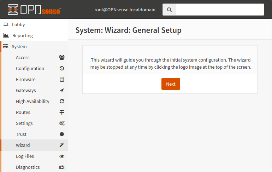Collapse the System menu section

point(19,46)
